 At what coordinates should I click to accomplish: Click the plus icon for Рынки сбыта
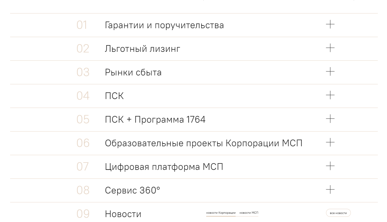329,72
